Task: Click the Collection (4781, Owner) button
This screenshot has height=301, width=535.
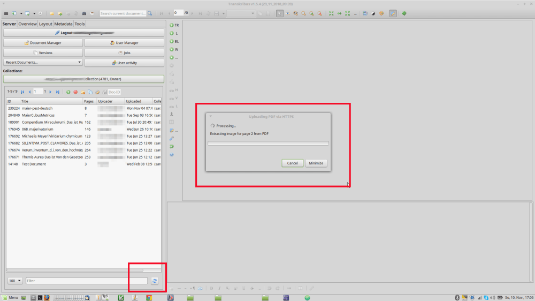Action: [83, 79]
